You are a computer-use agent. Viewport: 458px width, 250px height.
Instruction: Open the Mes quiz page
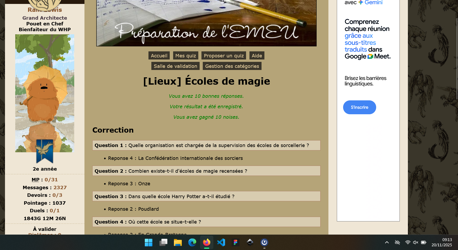[185, 56]
